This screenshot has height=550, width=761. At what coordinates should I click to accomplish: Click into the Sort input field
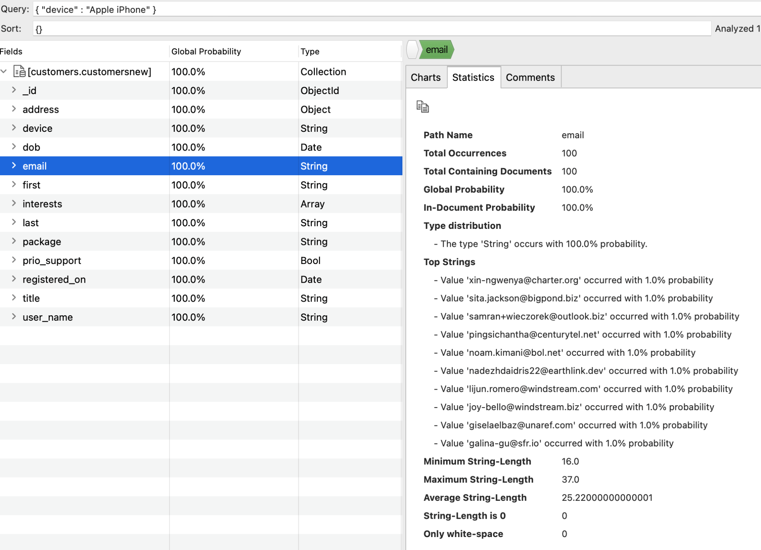[372, 29]
